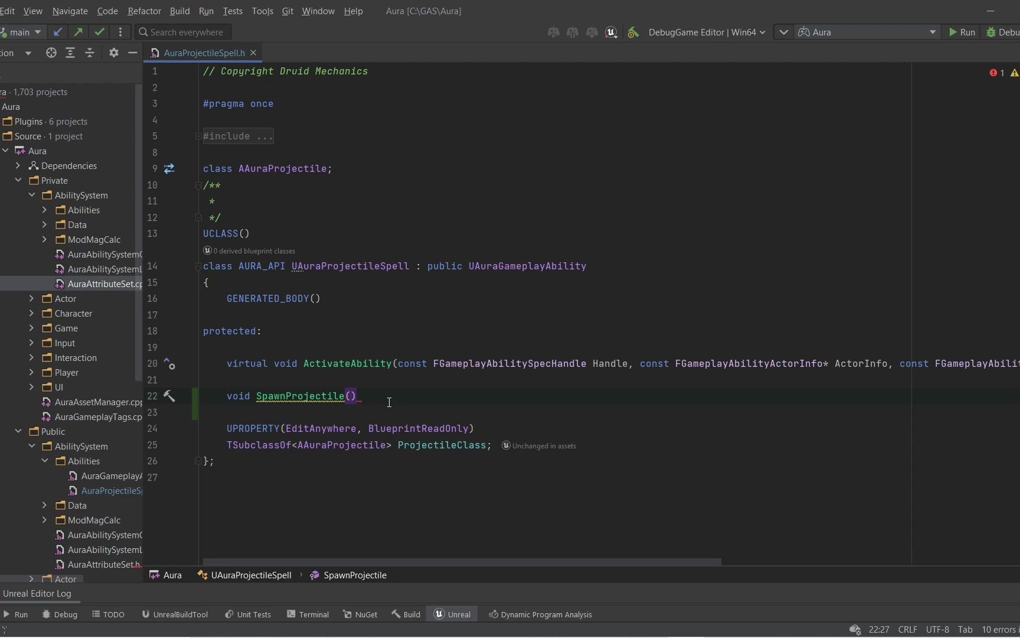Click the Unreal icon beside derived blueprint classes
1020x638 pixels.
[207, 250]
